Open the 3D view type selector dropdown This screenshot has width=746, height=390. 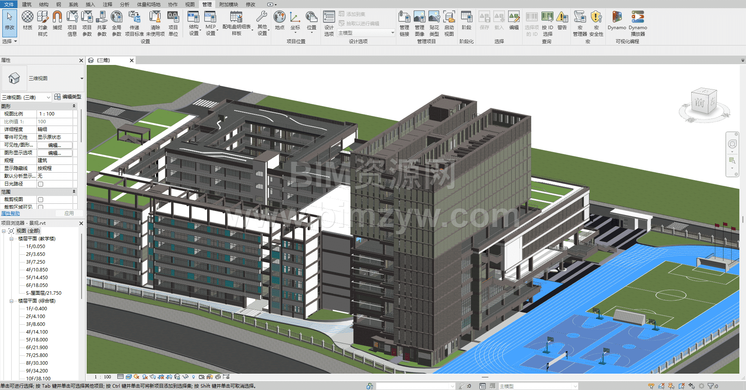82,79
